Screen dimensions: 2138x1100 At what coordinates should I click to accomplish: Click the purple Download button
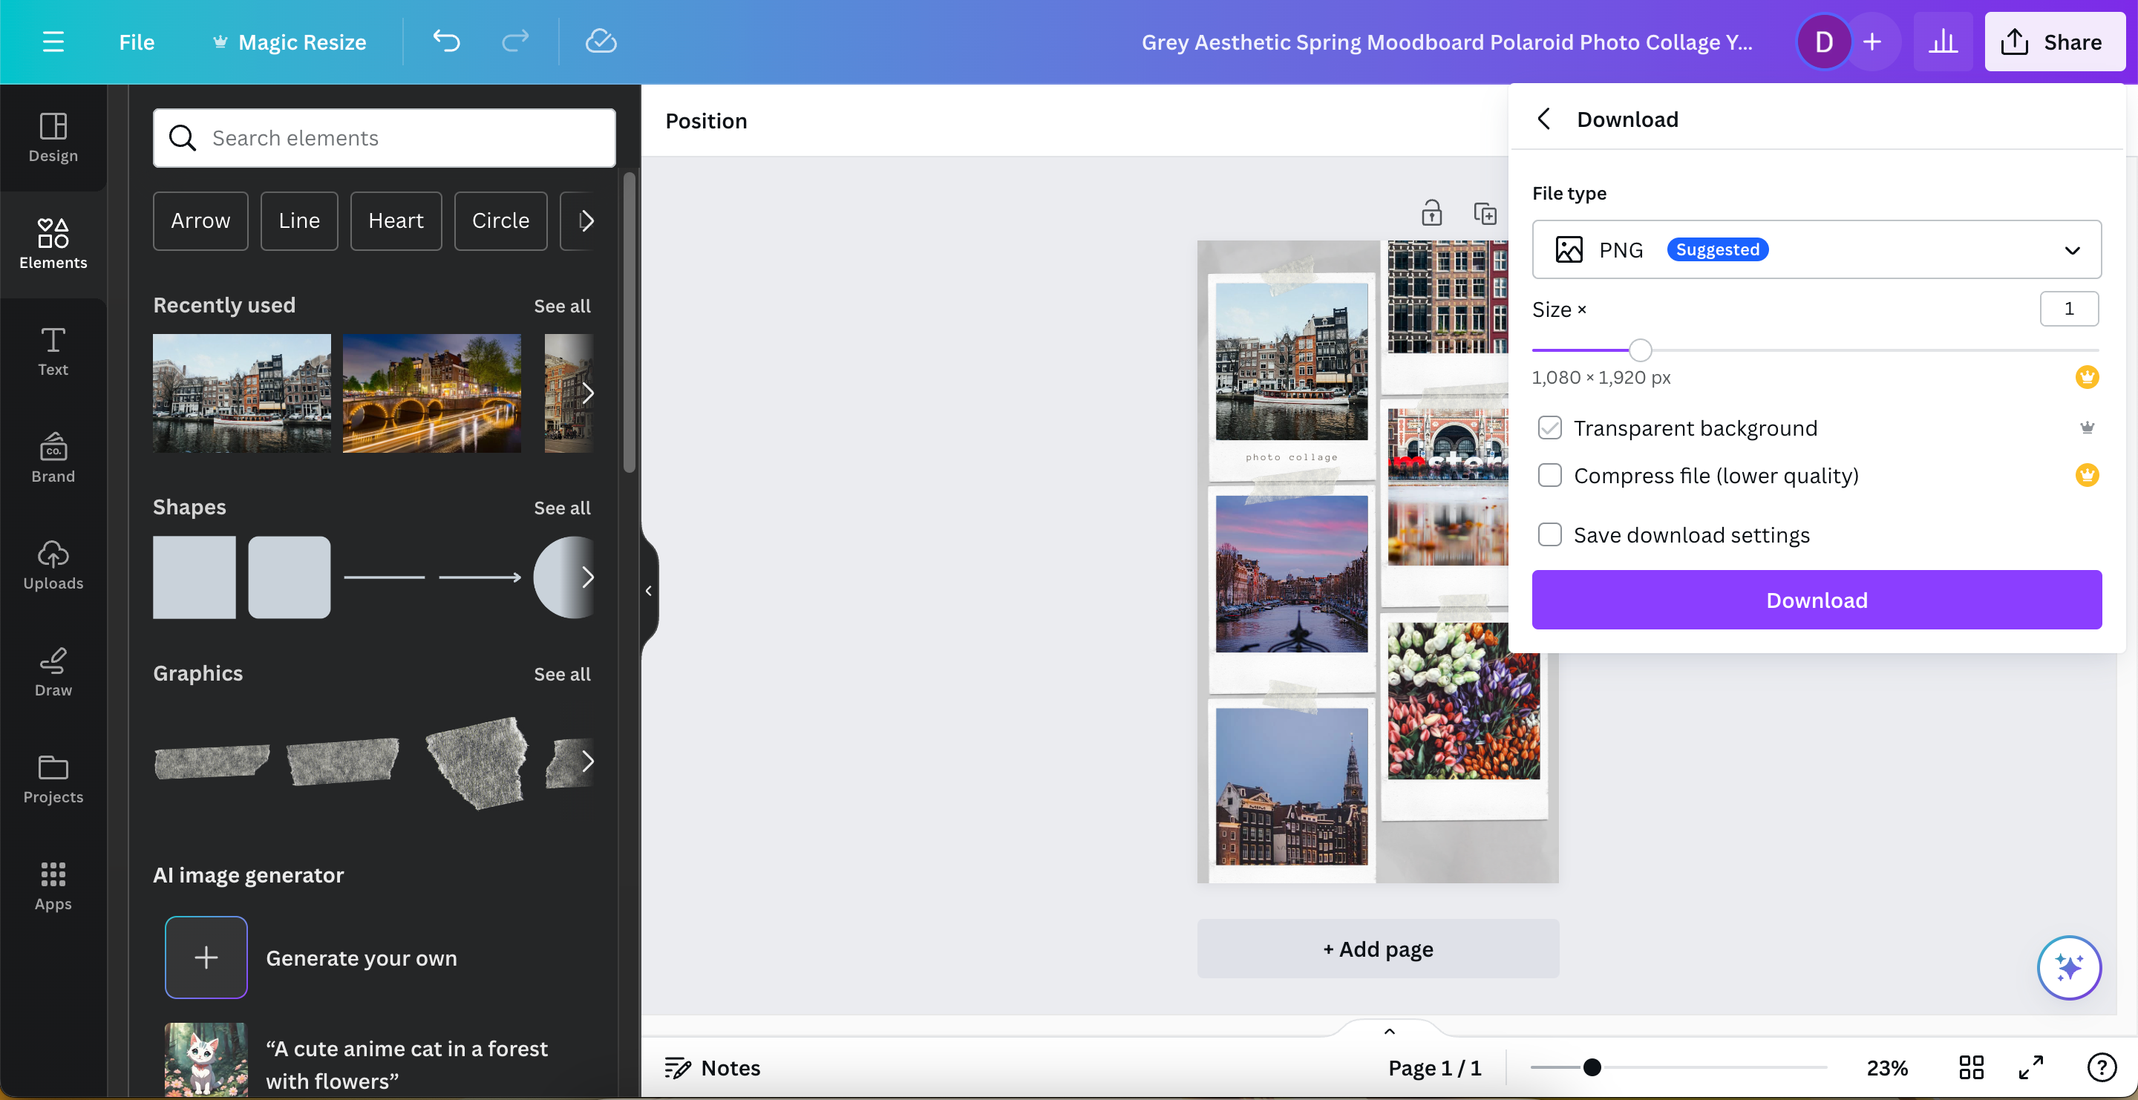(1816, 600)
